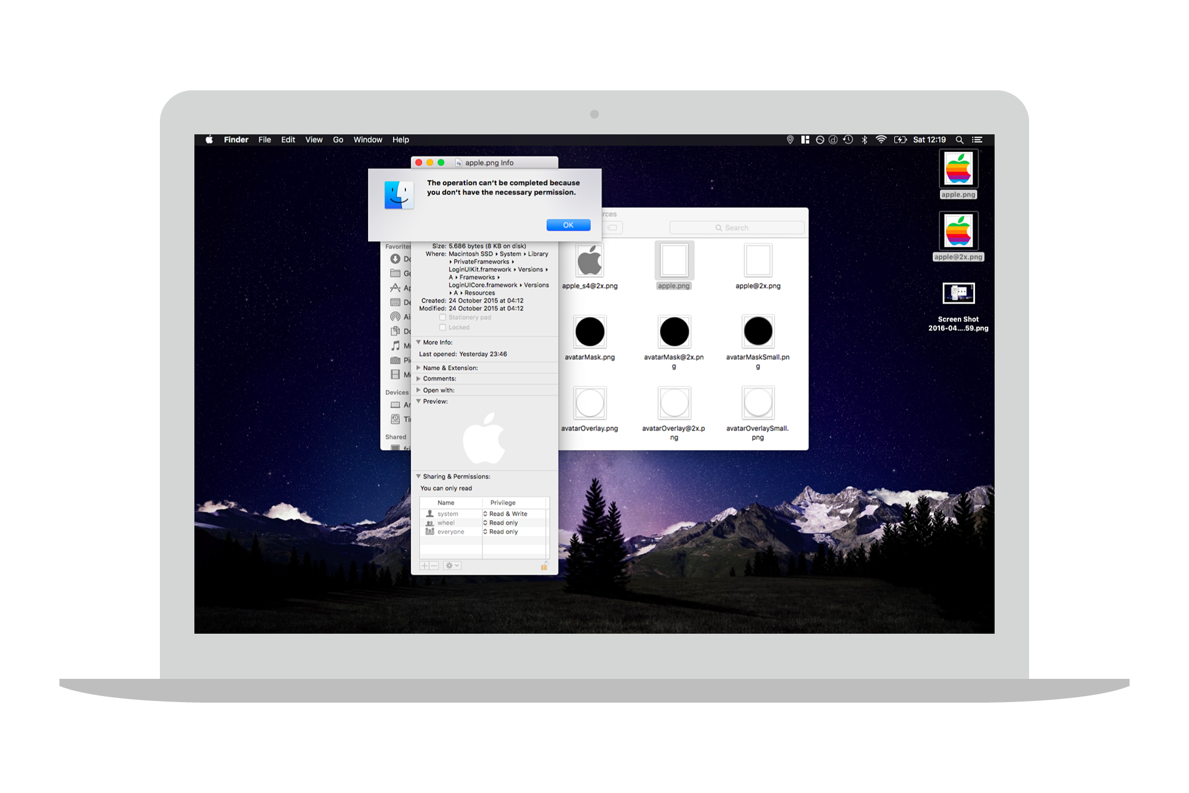
Task: Click OK in the permission error dialog
Action: (568, 225)
